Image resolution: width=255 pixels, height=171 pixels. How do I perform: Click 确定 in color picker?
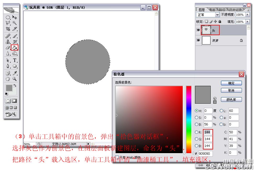[x=231, y=83]
